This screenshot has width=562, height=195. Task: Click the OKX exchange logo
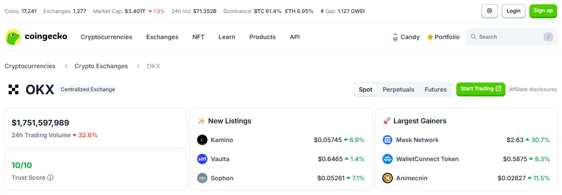tap(13, 89)
